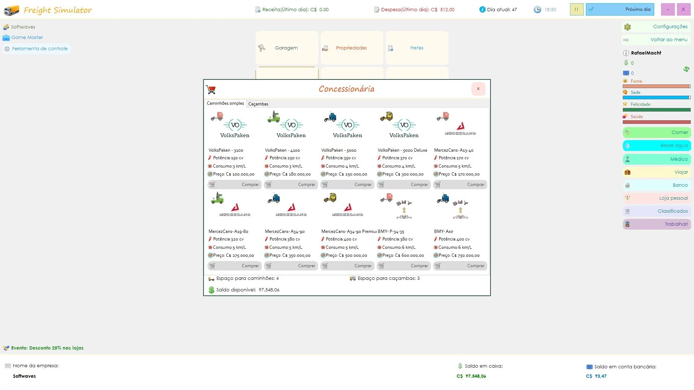Screen dimensions: 694x390
Task: Click the gear icon next to Configurações
Action: tap(627, 27)
